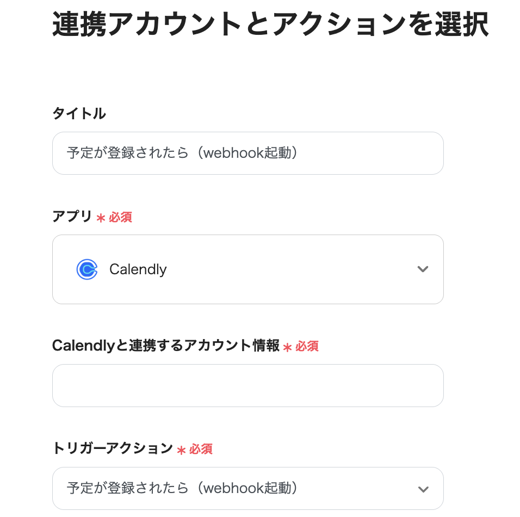Click the red asterisk next to アカウント情報
Viewport: 520px width, 517px height.
coord(287,347)
